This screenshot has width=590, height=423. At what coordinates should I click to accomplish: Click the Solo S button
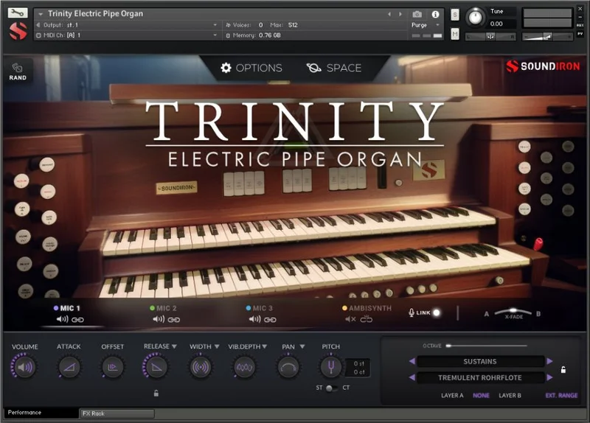point(455,15)
